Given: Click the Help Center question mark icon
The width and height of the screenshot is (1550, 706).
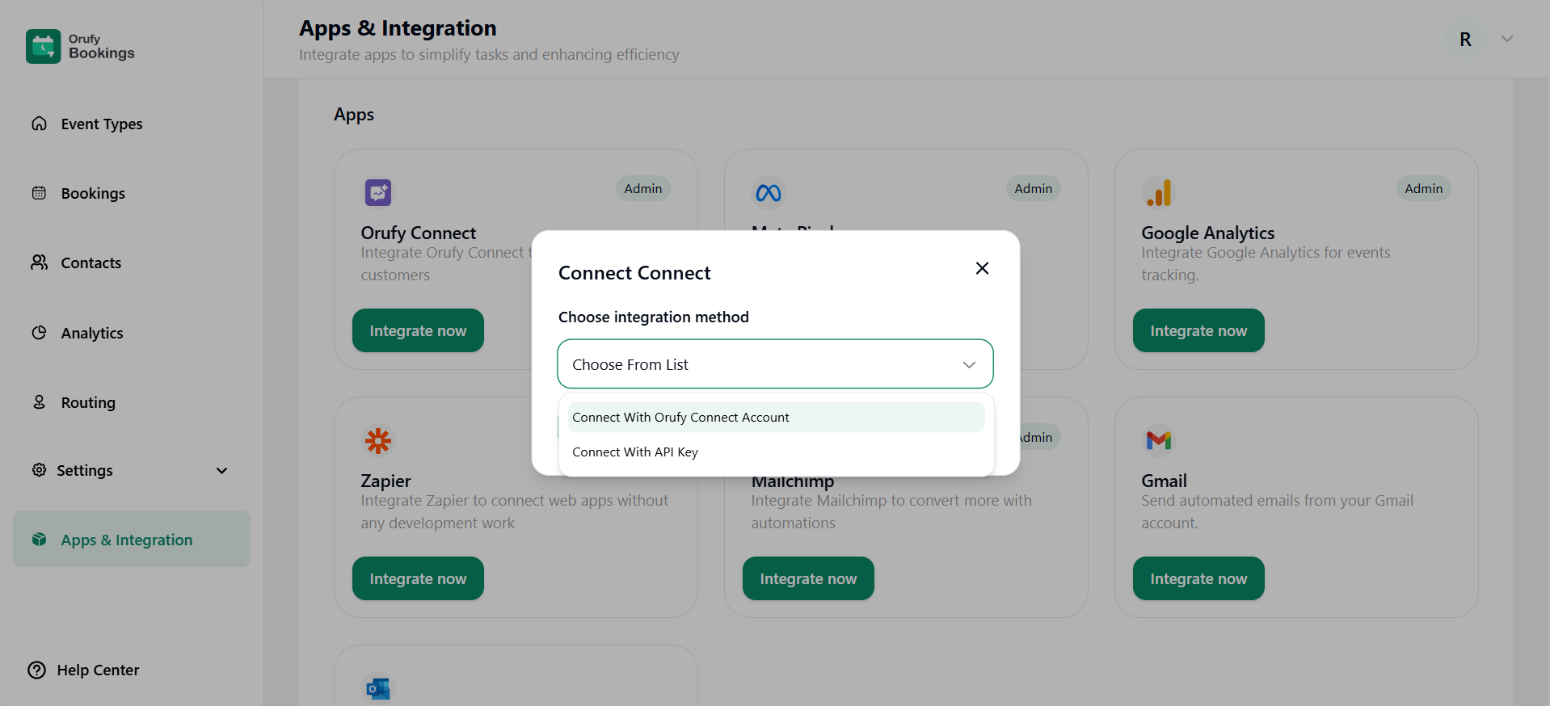Looking at the screenshot, I should click(x=37, y=670).
